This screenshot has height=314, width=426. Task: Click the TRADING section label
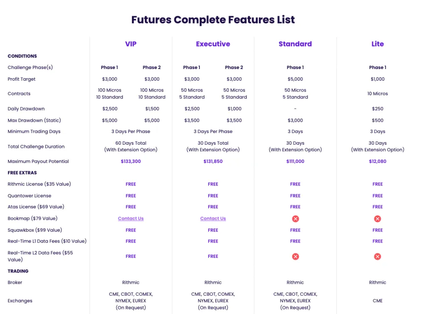(18, 271)
